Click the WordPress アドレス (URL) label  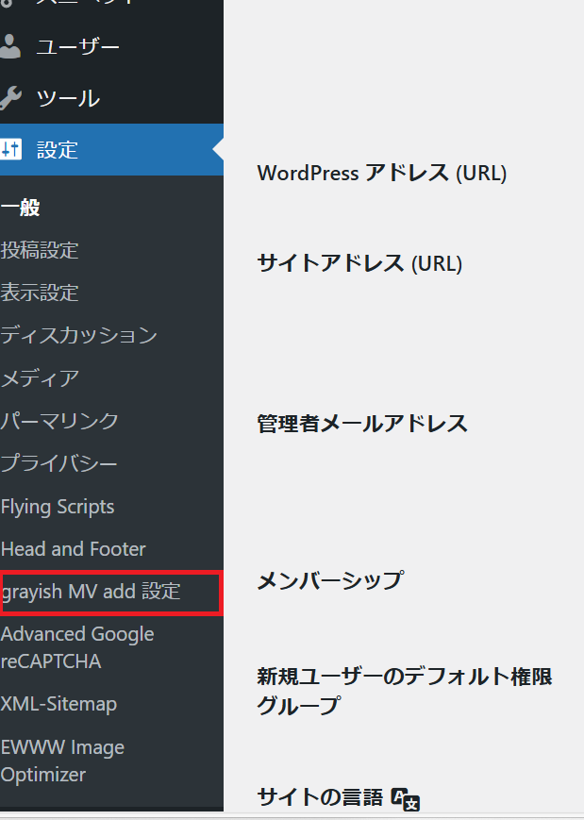(x=381, y=174)
